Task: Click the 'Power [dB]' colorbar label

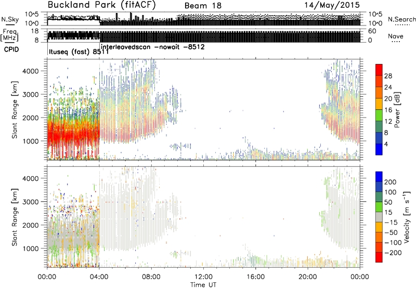Action: (397, 110)
